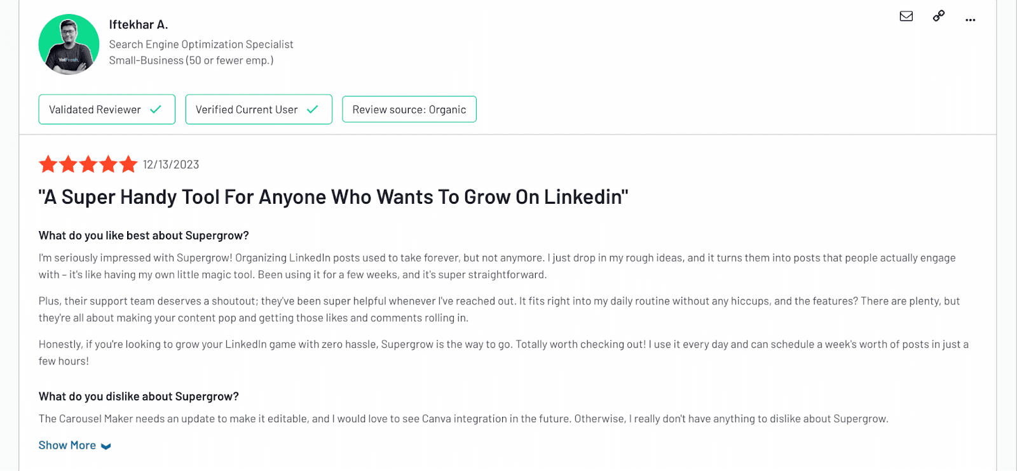Click the chevron beside Show More
The width and height of the screenshot is (1017, 471).
[106, 446]
